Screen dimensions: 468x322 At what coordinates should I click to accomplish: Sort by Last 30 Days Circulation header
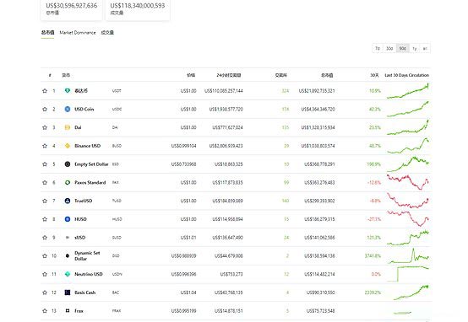pyautogui.click(x=407, y=75)
